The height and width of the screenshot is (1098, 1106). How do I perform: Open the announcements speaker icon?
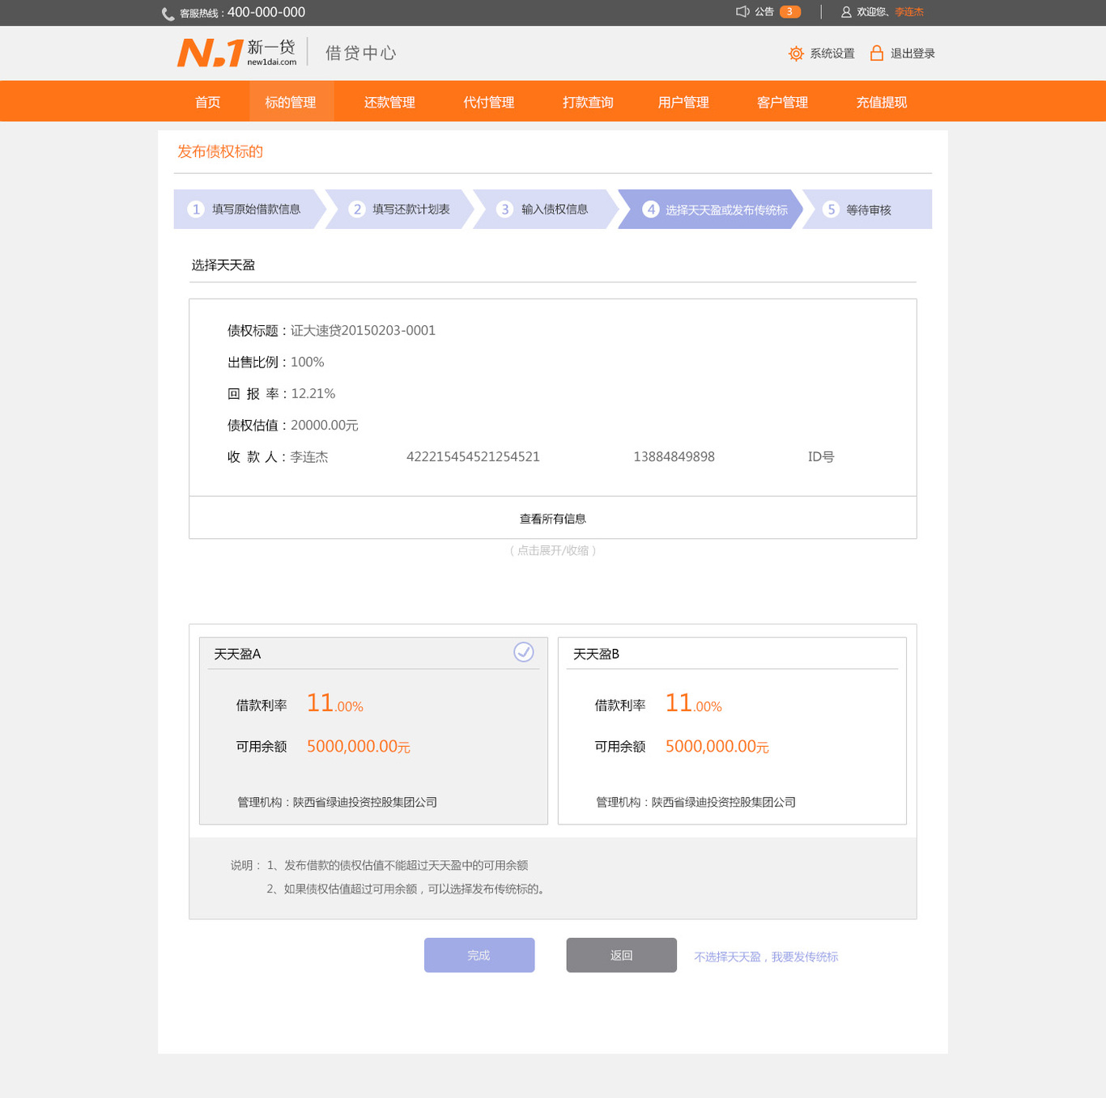pos(742,11)
